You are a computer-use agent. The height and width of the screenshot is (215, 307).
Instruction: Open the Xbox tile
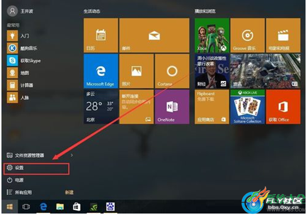tap(212, 35)
